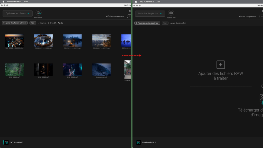Select the 20150807 canyon clouds thumbnail

(x=101, y=41)
